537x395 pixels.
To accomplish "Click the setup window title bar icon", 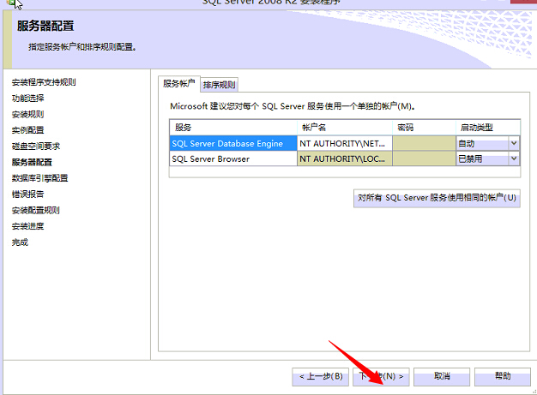I will [x=11, y=3].
